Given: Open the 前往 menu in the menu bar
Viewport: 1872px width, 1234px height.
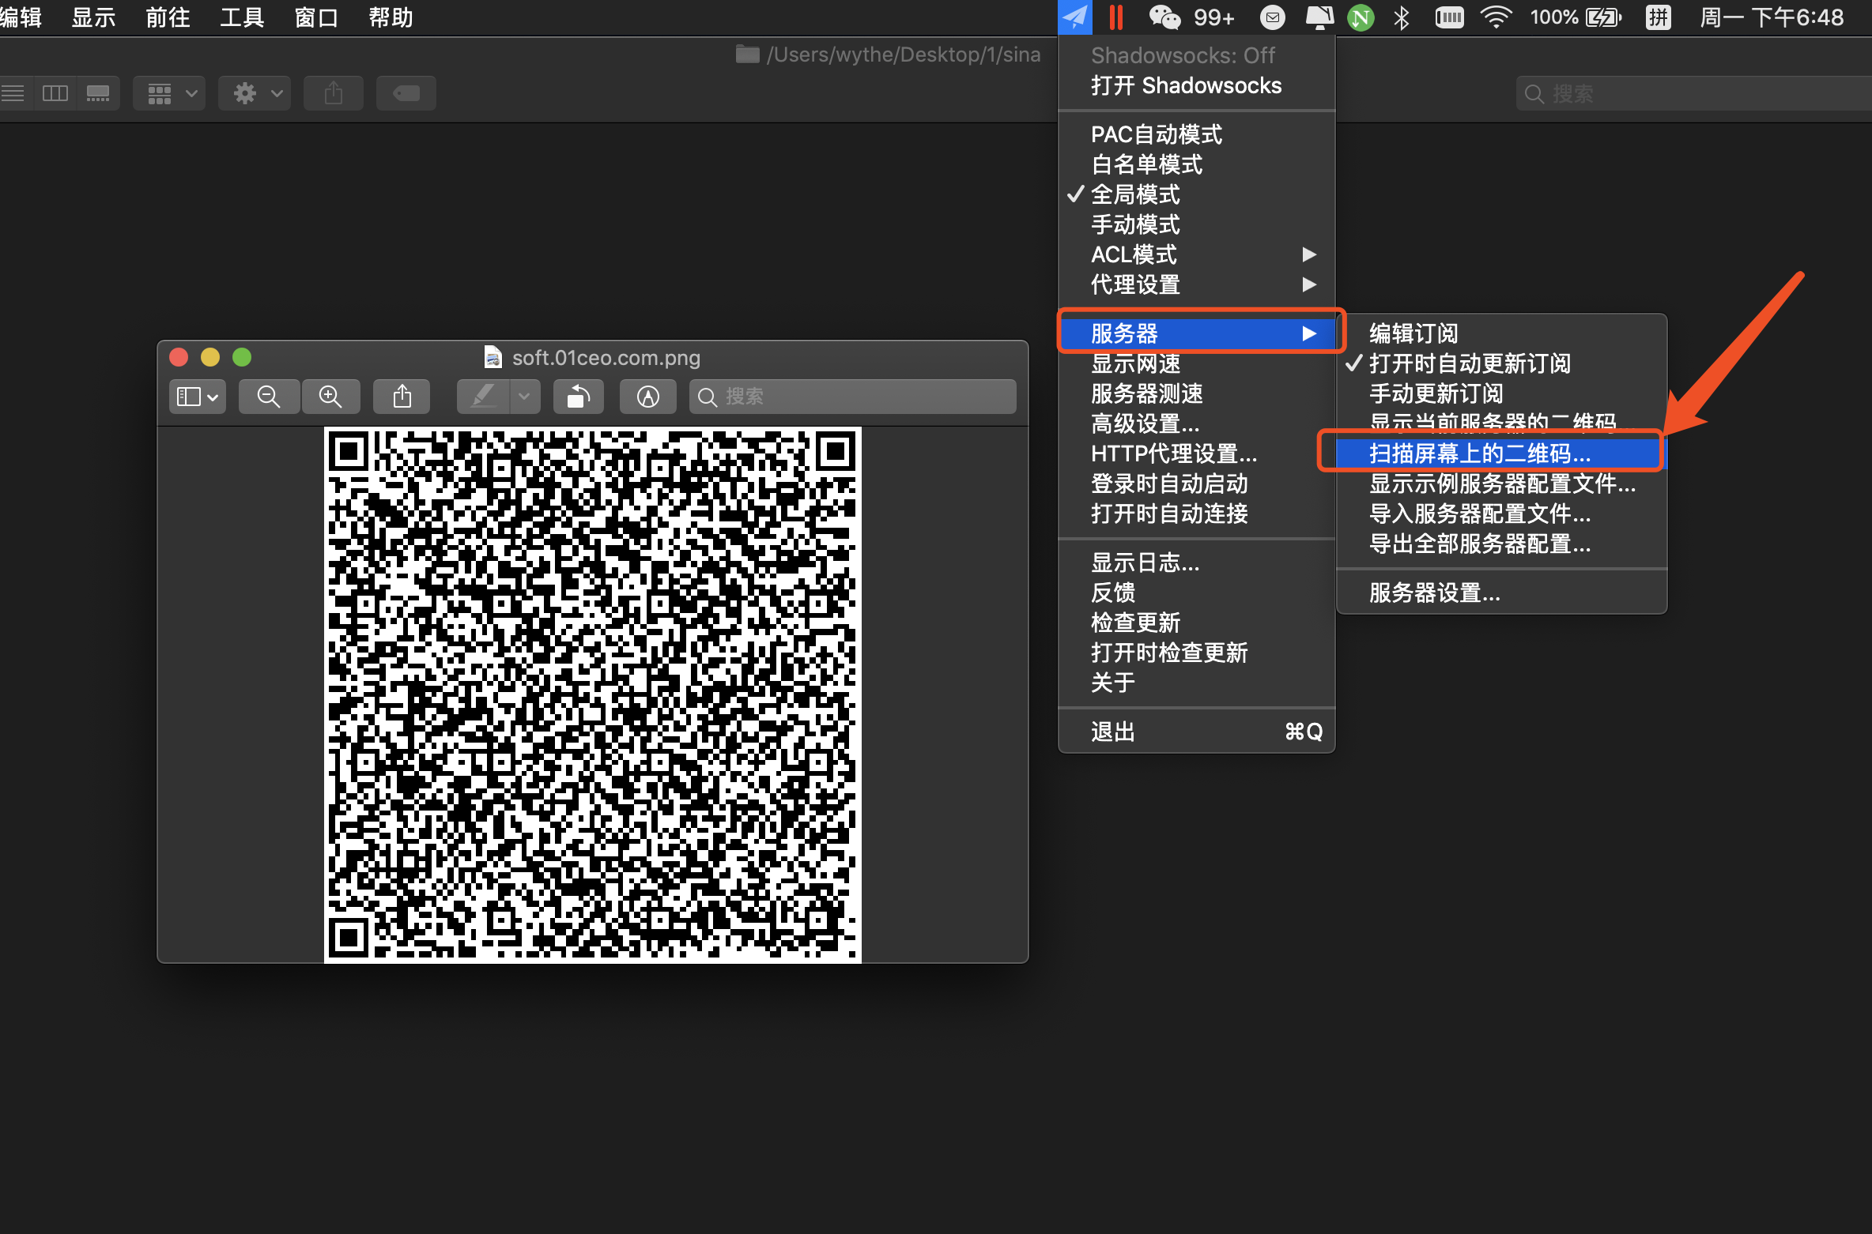Looking at the screenshot, I should click(168, 17).
